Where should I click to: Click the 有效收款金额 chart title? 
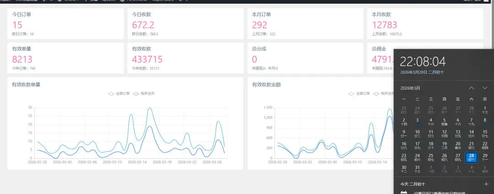pos(267,84)
